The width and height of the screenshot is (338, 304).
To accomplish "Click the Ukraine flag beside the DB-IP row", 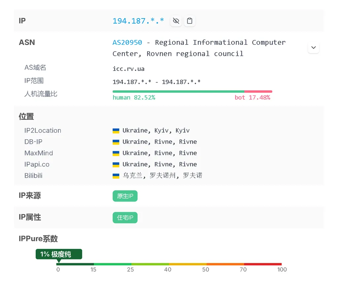I will (116, 142).
